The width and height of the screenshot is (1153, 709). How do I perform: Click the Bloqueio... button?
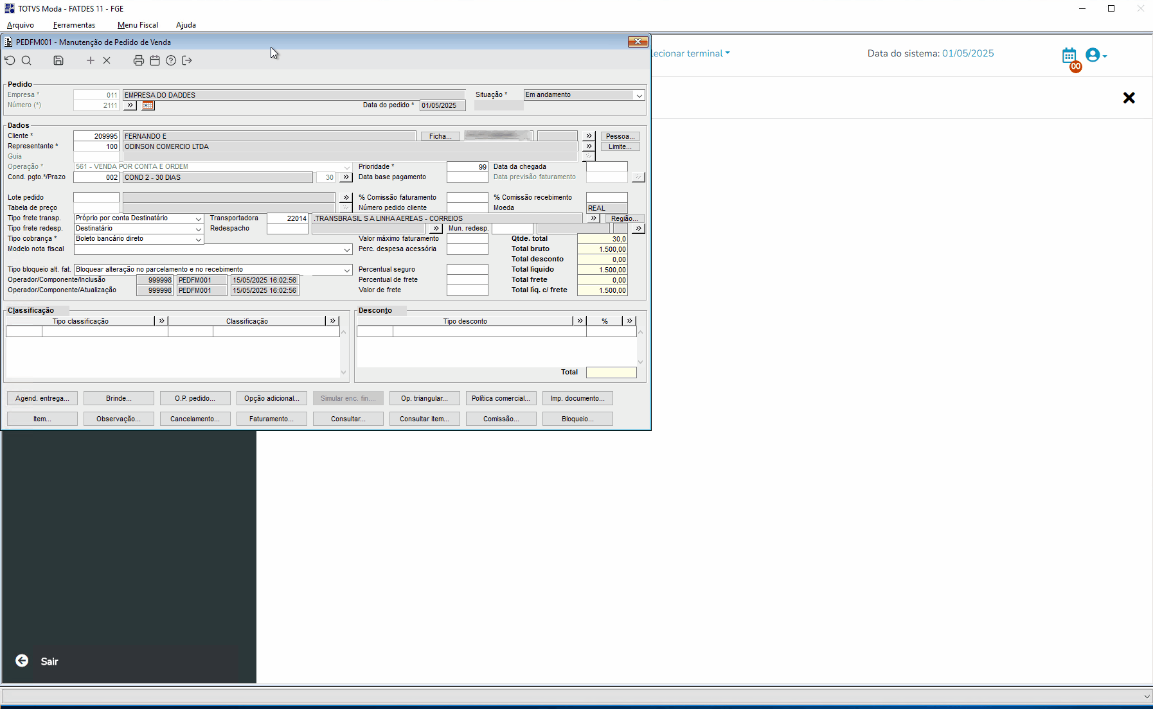(578, 419)
